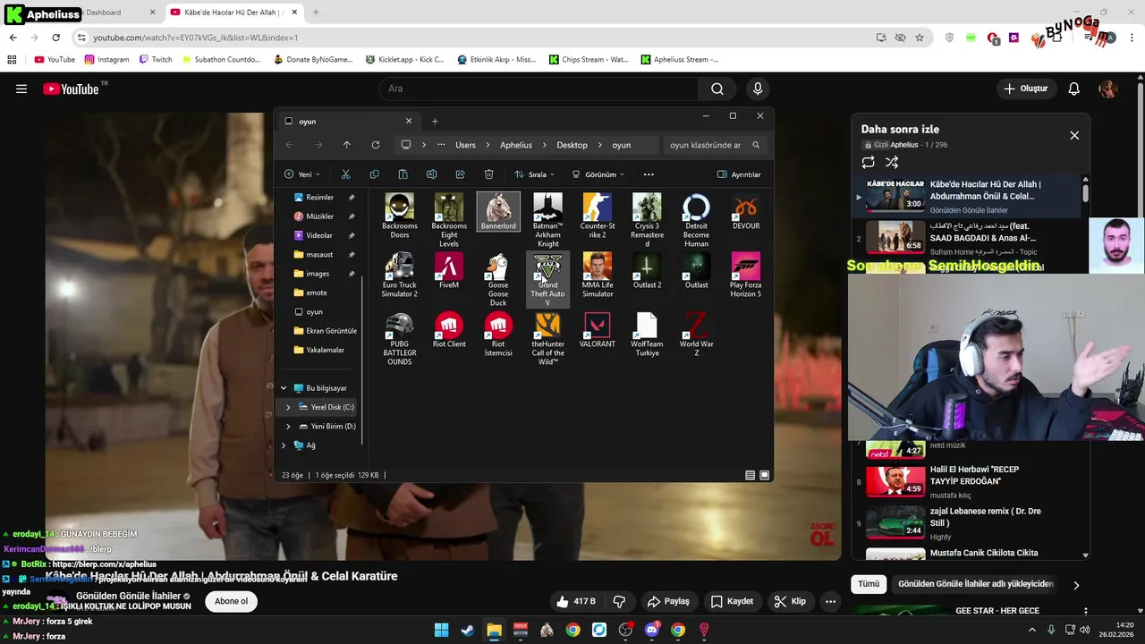Select the FiveM shortcut icon
The image size is (1145, 644).
click(x=449, y=271)
